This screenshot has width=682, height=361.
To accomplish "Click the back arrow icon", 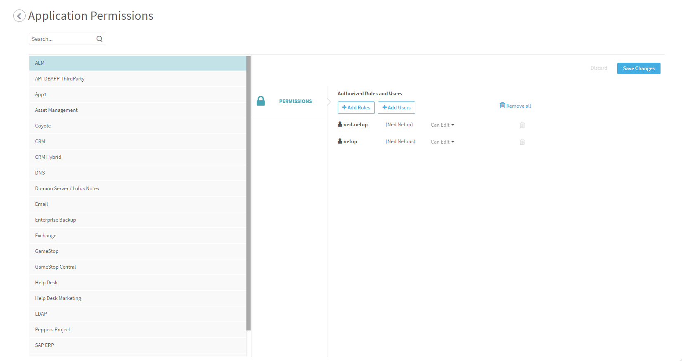I will point(19,16).
